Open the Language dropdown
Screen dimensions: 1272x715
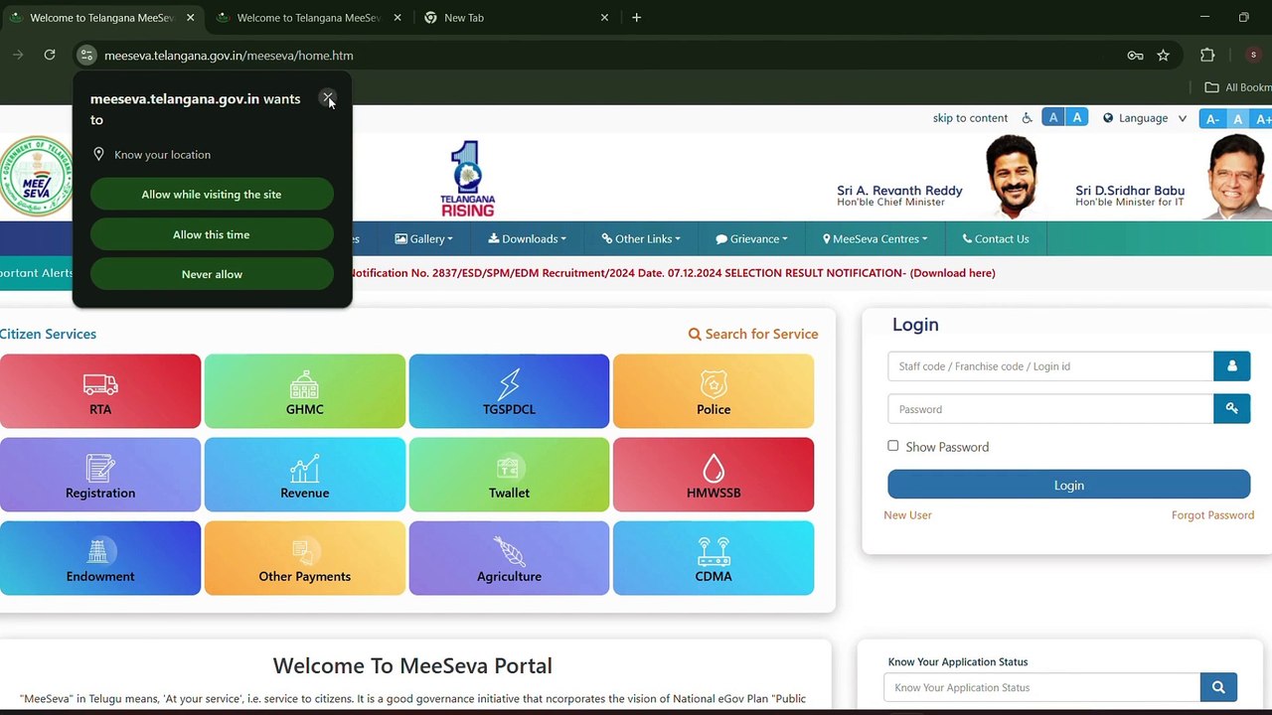pos(1145,118)
